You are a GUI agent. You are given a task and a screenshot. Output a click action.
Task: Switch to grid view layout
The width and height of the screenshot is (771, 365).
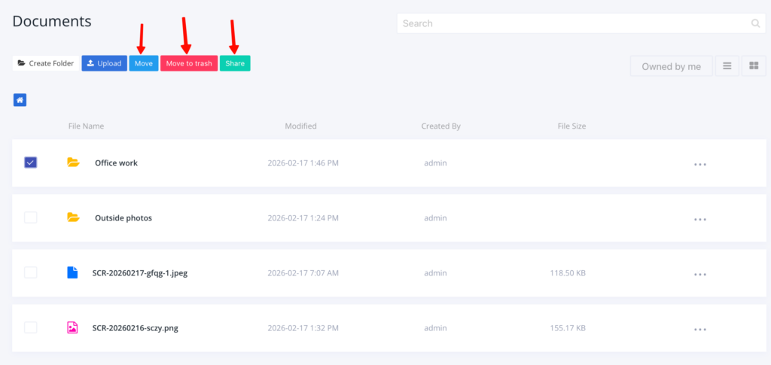pos(754,66)
